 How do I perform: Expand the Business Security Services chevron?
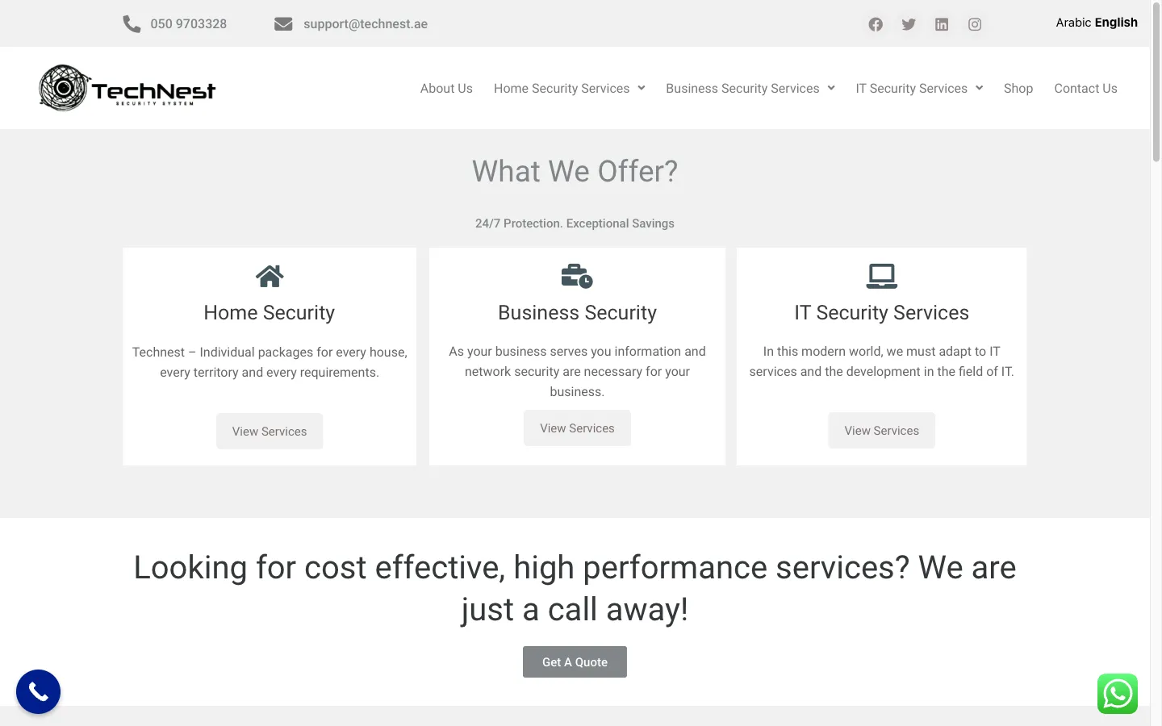tap(831, 88)
